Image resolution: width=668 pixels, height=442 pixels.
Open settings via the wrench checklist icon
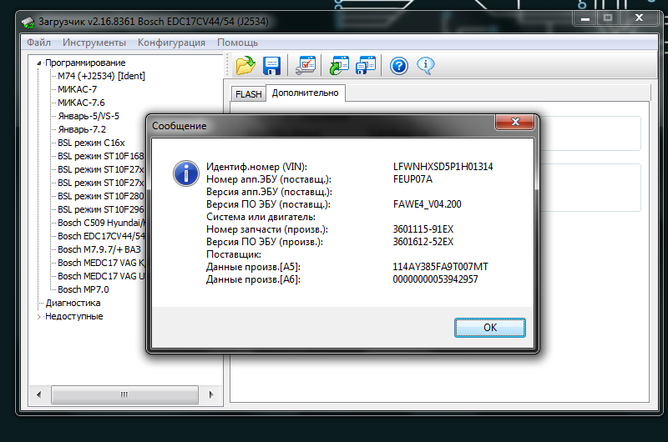306,65
